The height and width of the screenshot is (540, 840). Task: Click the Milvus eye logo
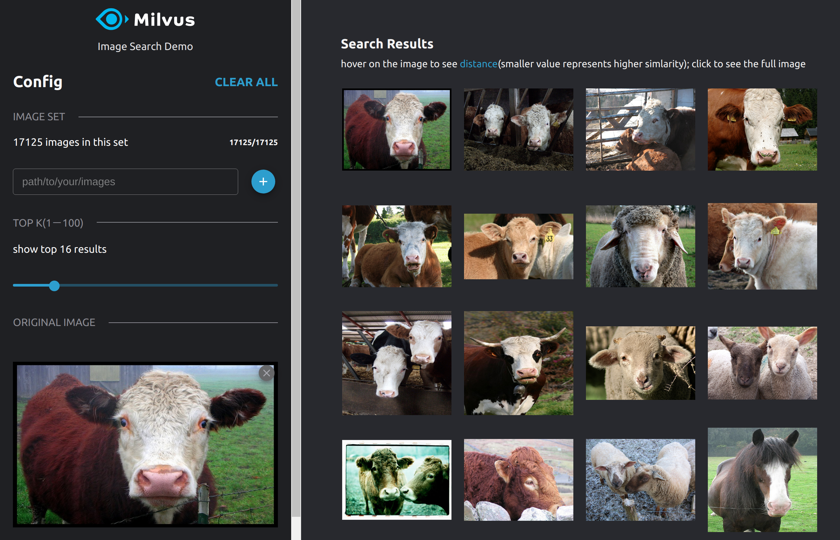pos(112,19)
